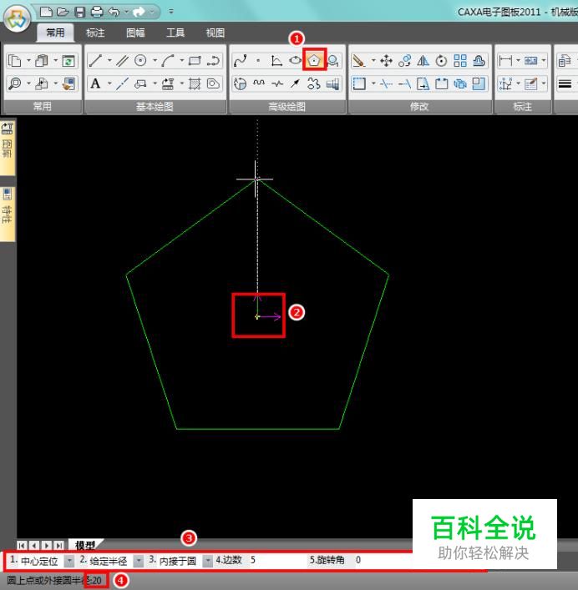This screenshot has width=578, height=590.
Task: Open the 工具 ribbon tab
Action: (175, 33)
